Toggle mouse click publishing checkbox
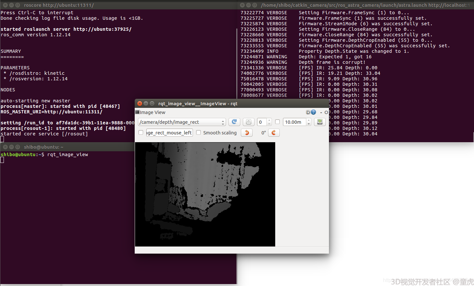 (141, 132)
